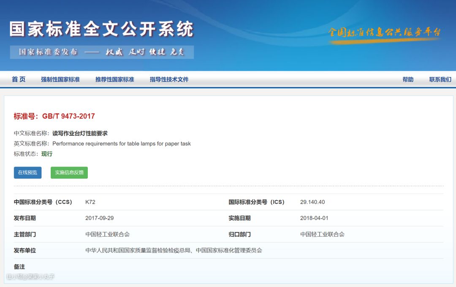Go to the 首页 home page
The image size is (456, 287).
[19, 79]
